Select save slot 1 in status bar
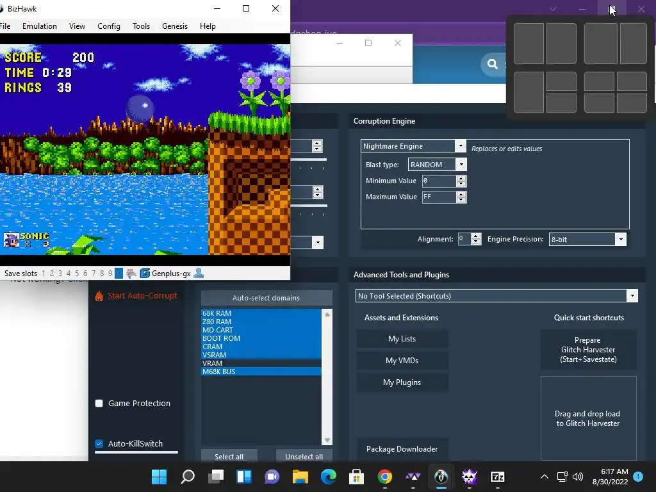656x492 pixels. (44, 273)
